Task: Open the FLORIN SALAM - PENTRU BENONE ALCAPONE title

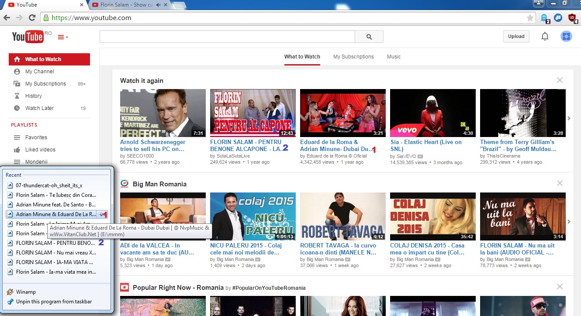Action: [246, 145]
